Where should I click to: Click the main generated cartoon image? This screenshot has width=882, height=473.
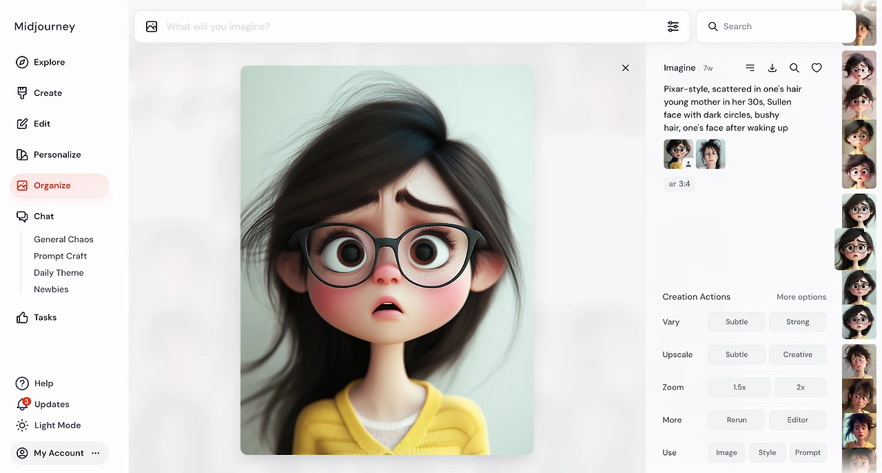[x=387, y=260]
